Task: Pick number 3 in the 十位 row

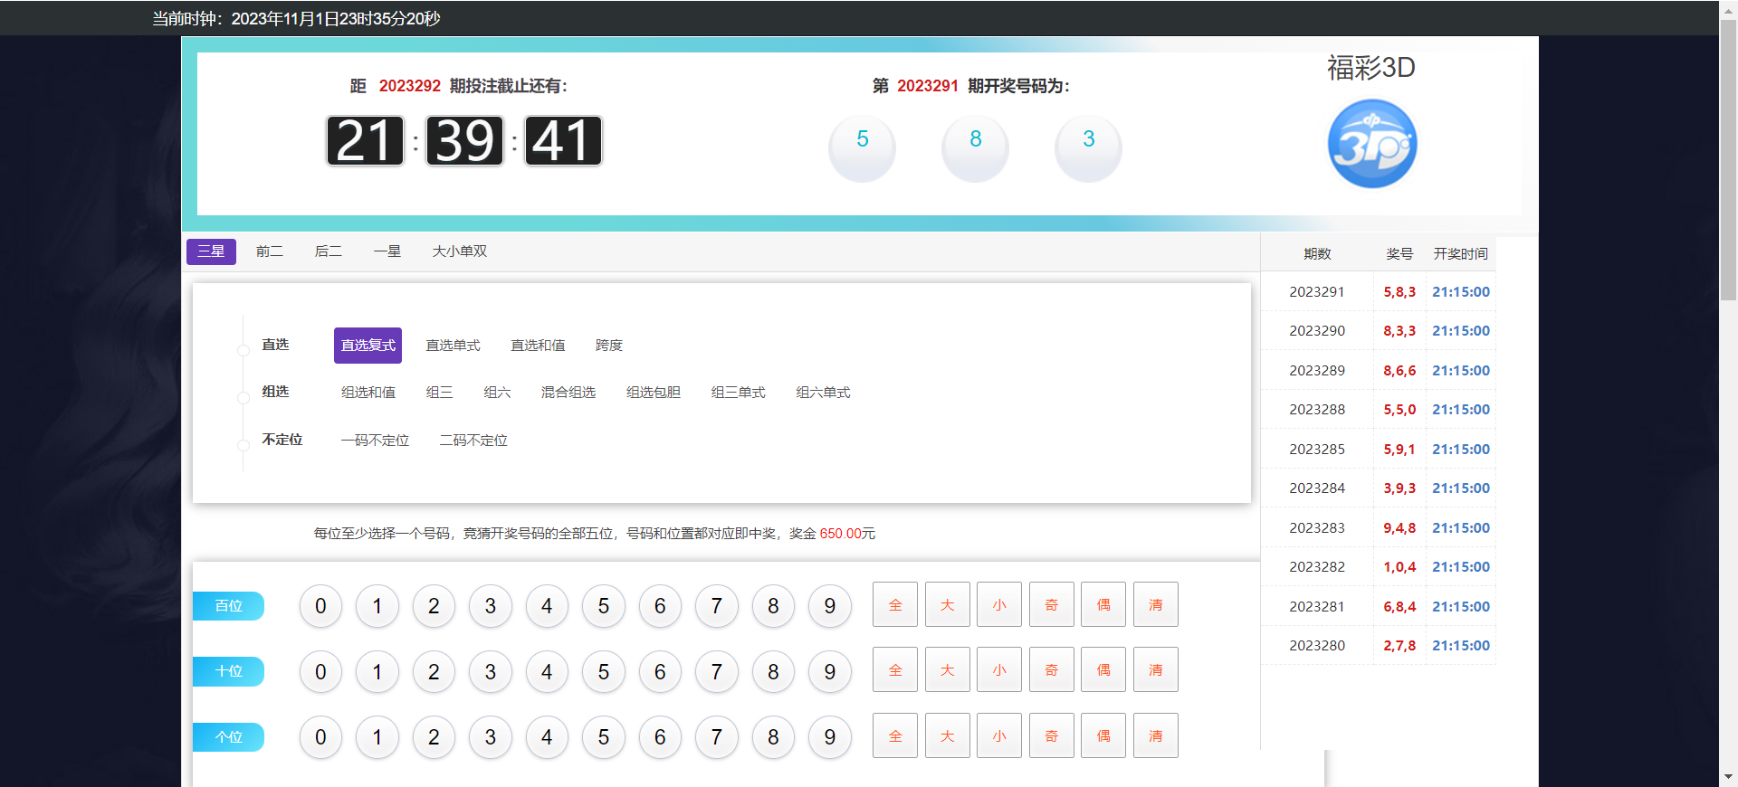Action: click(490, 672)
